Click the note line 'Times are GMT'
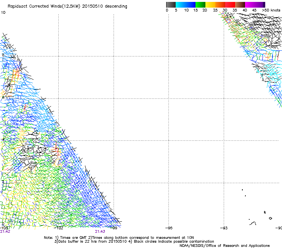The image size is (282, 248). point(73,238)
